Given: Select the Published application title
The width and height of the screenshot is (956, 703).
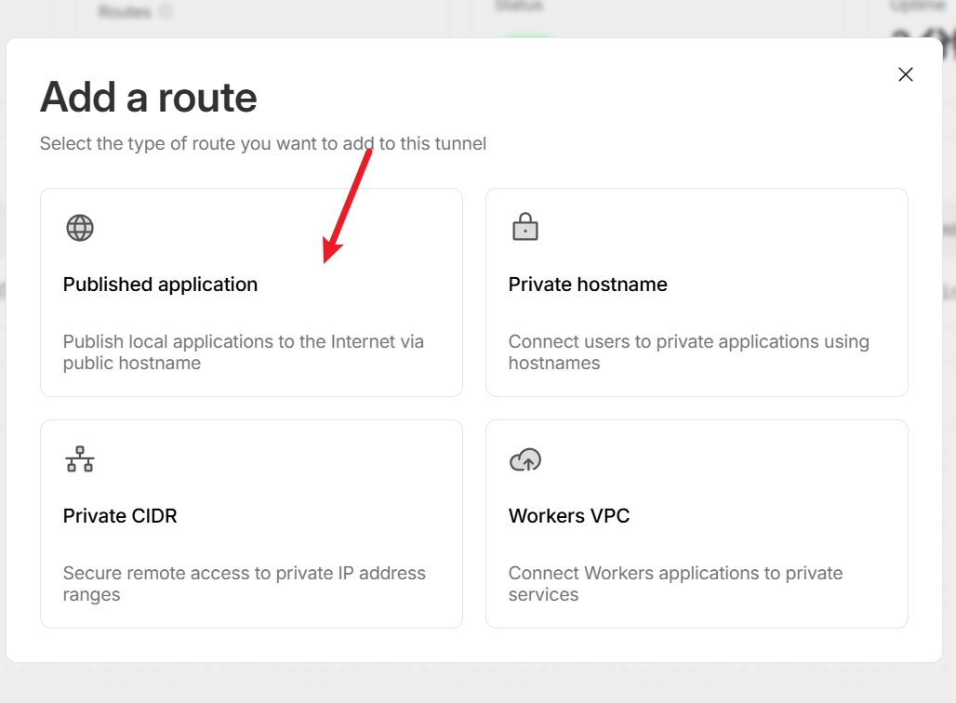Looking at the screenshot, I should pos(160,285).
